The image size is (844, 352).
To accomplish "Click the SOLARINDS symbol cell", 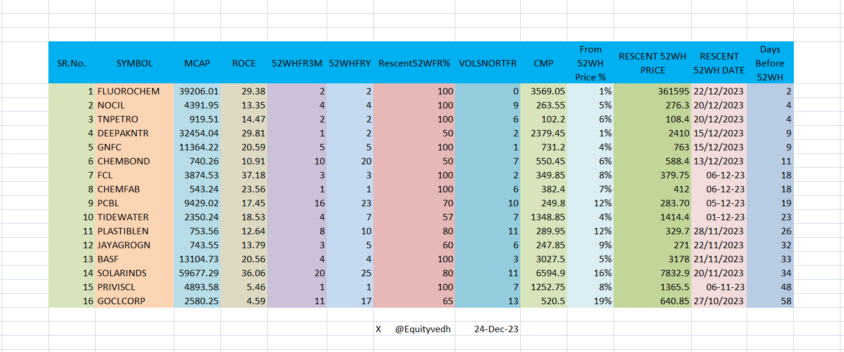I will (x=135, y=273).
